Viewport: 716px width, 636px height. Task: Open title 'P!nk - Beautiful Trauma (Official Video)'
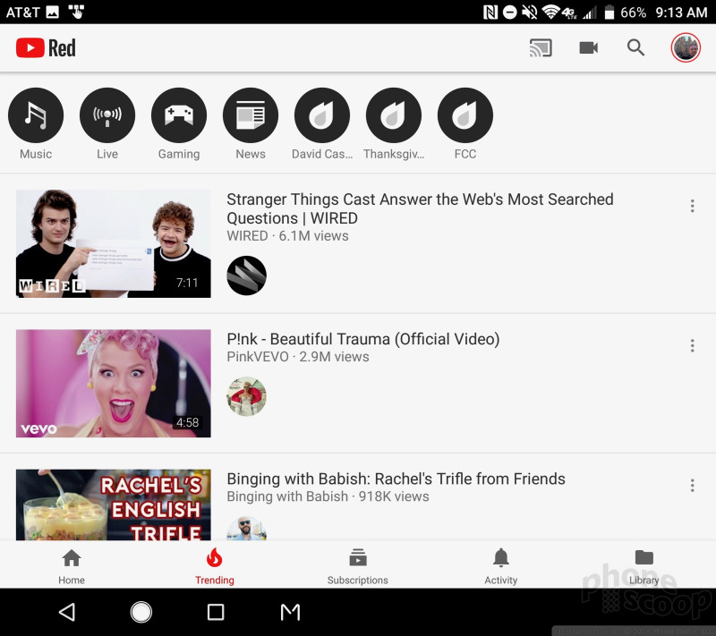(x=363, y=339)
